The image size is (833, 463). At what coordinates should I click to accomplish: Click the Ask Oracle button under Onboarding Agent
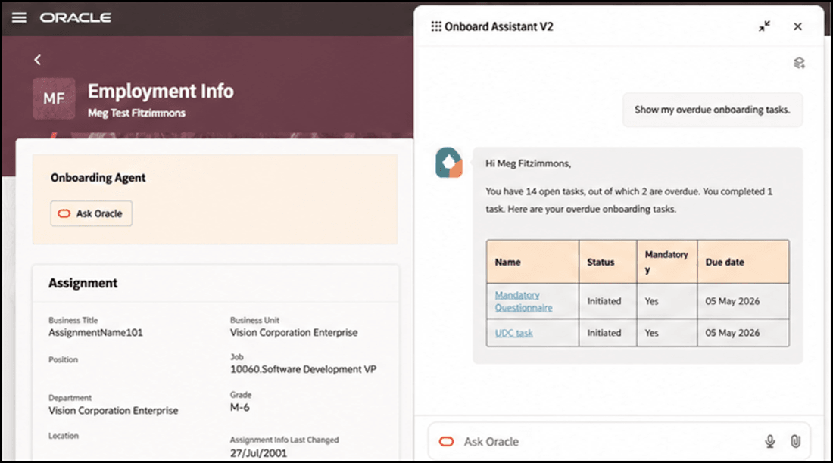coord(92,213)
